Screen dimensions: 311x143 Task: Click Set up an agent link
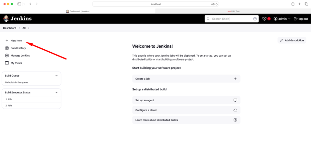(186, 100)
